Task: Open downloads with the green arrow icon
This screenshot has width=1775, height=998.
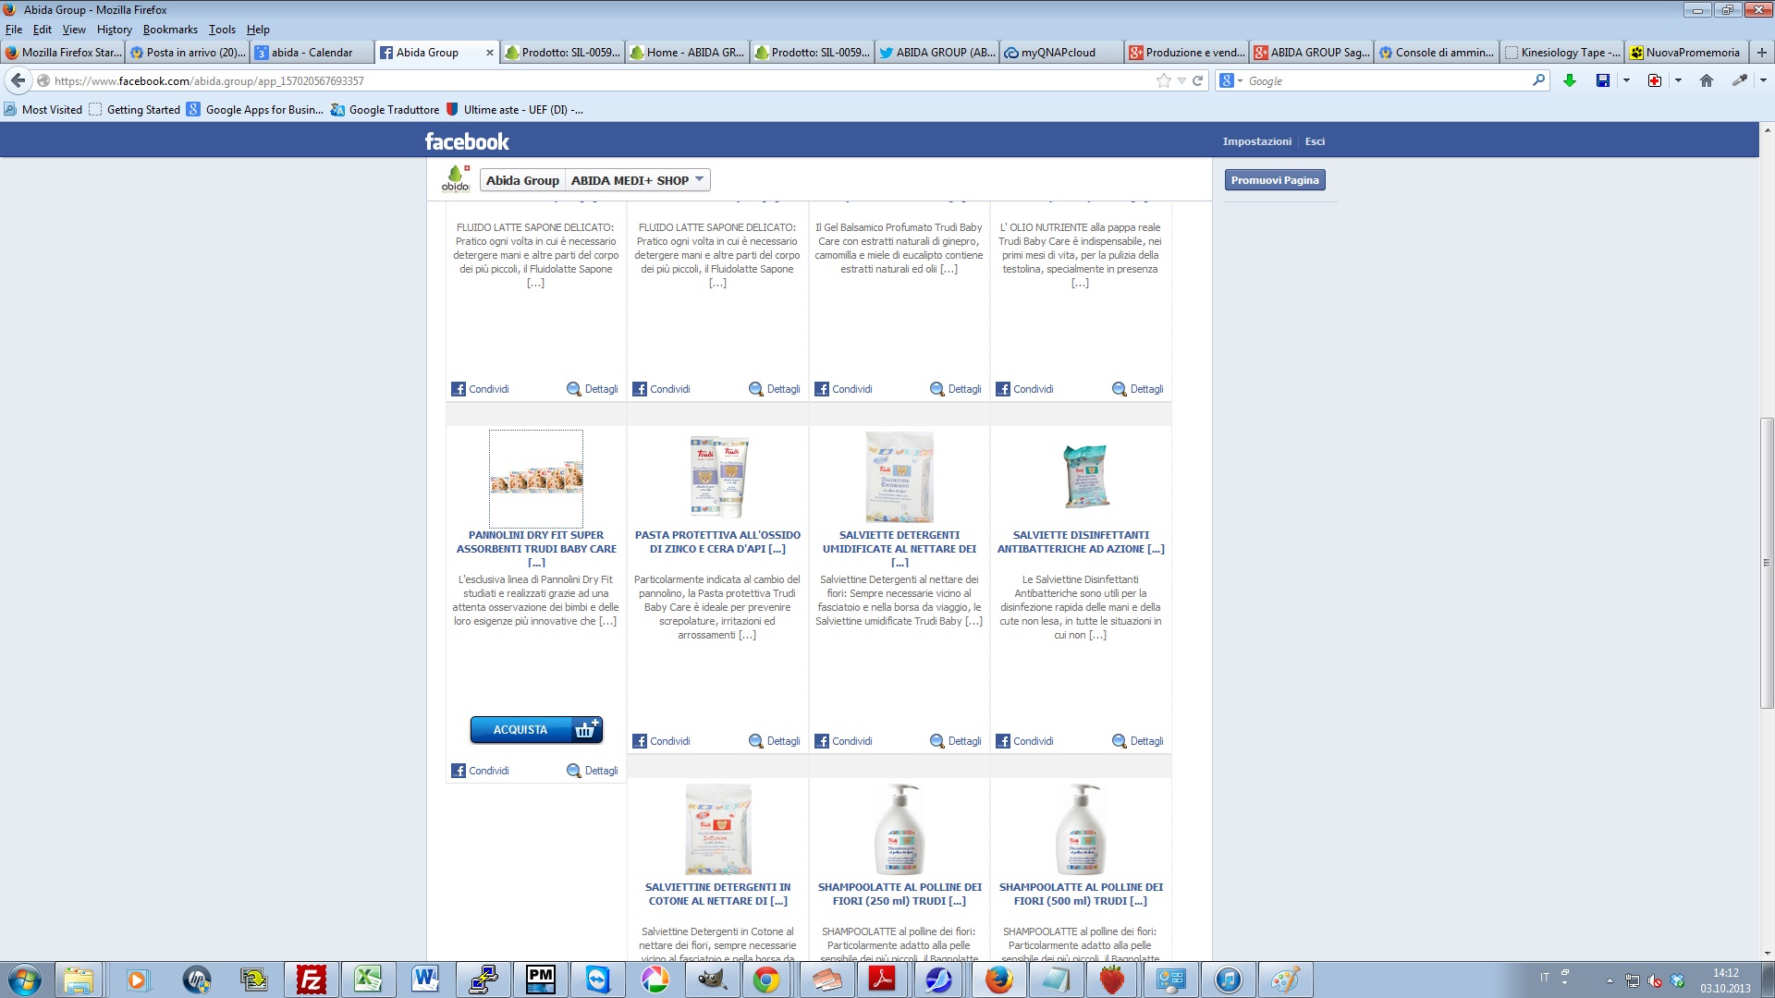Action: [1569, 80]
